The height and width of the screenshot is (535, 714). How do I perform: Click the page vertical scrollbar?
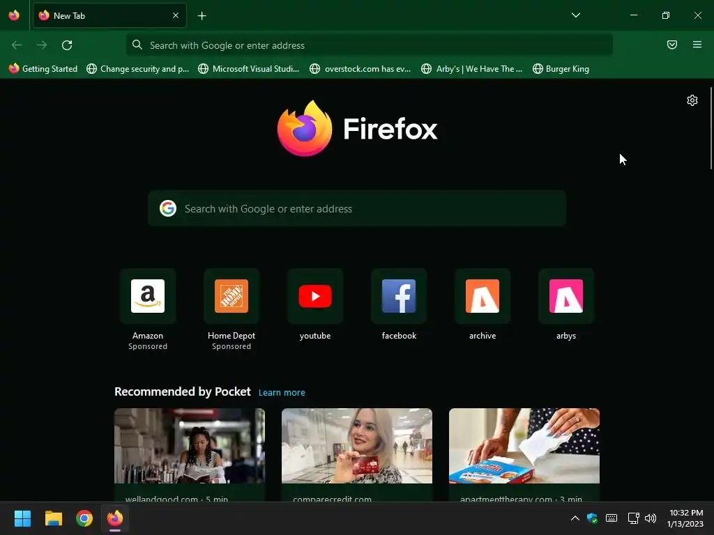click(711, 128)
